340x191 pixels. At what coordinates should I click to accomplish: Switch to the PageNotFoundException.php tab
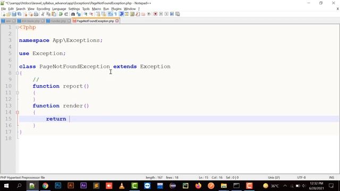(95, 21)
